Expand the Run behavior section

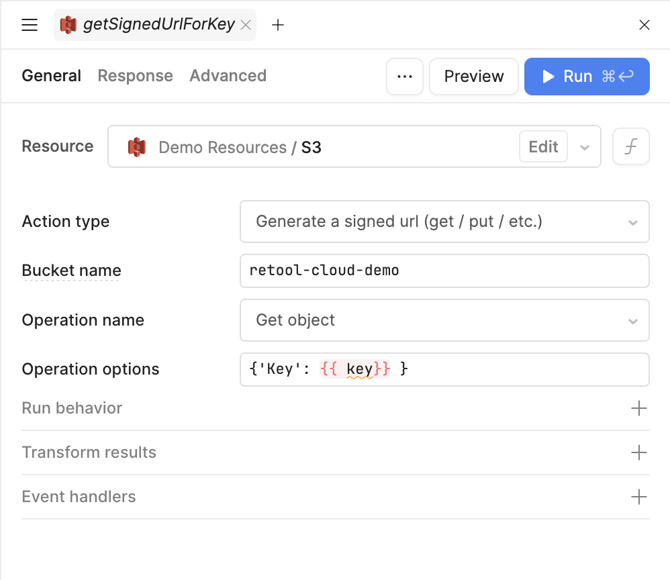[638, 408]
